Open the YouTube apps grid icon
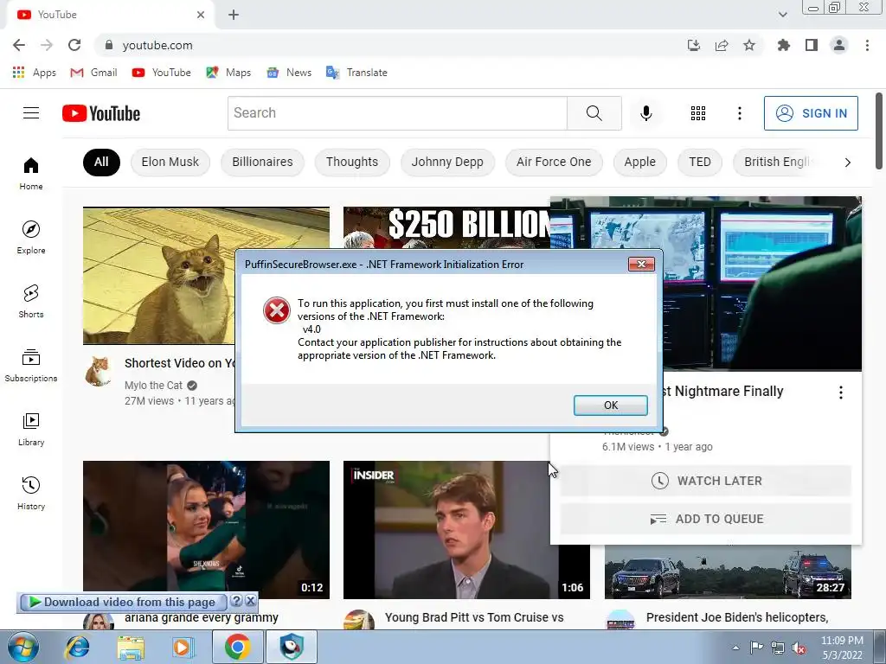 point(698,113)
